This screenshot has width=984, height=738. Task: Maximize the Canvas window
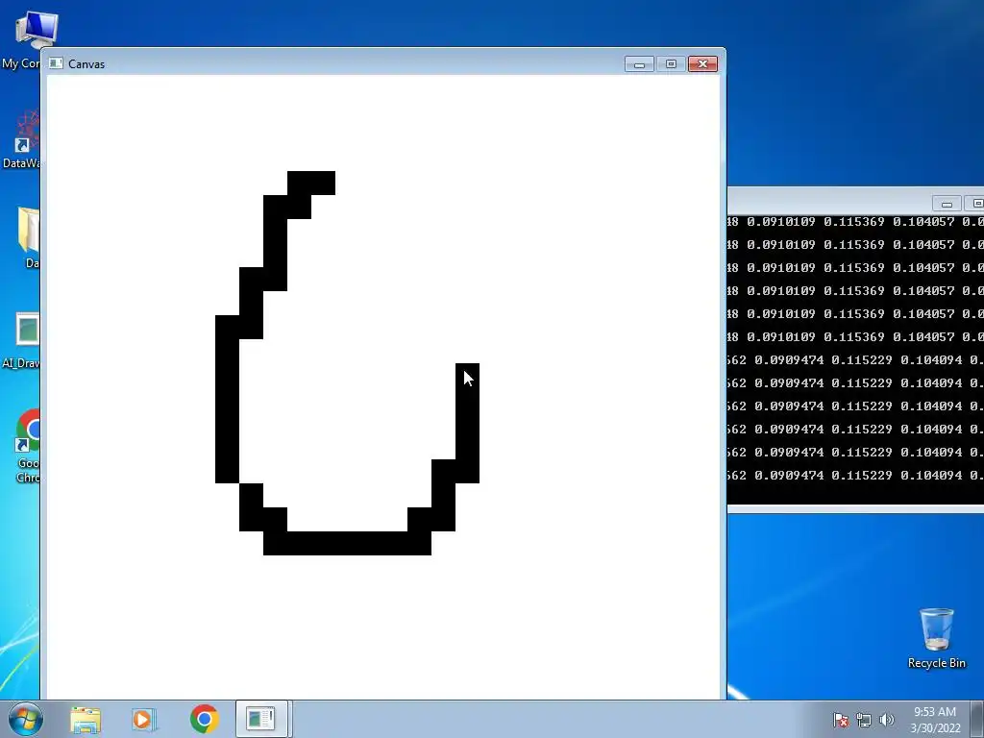(x=671, y=64)
